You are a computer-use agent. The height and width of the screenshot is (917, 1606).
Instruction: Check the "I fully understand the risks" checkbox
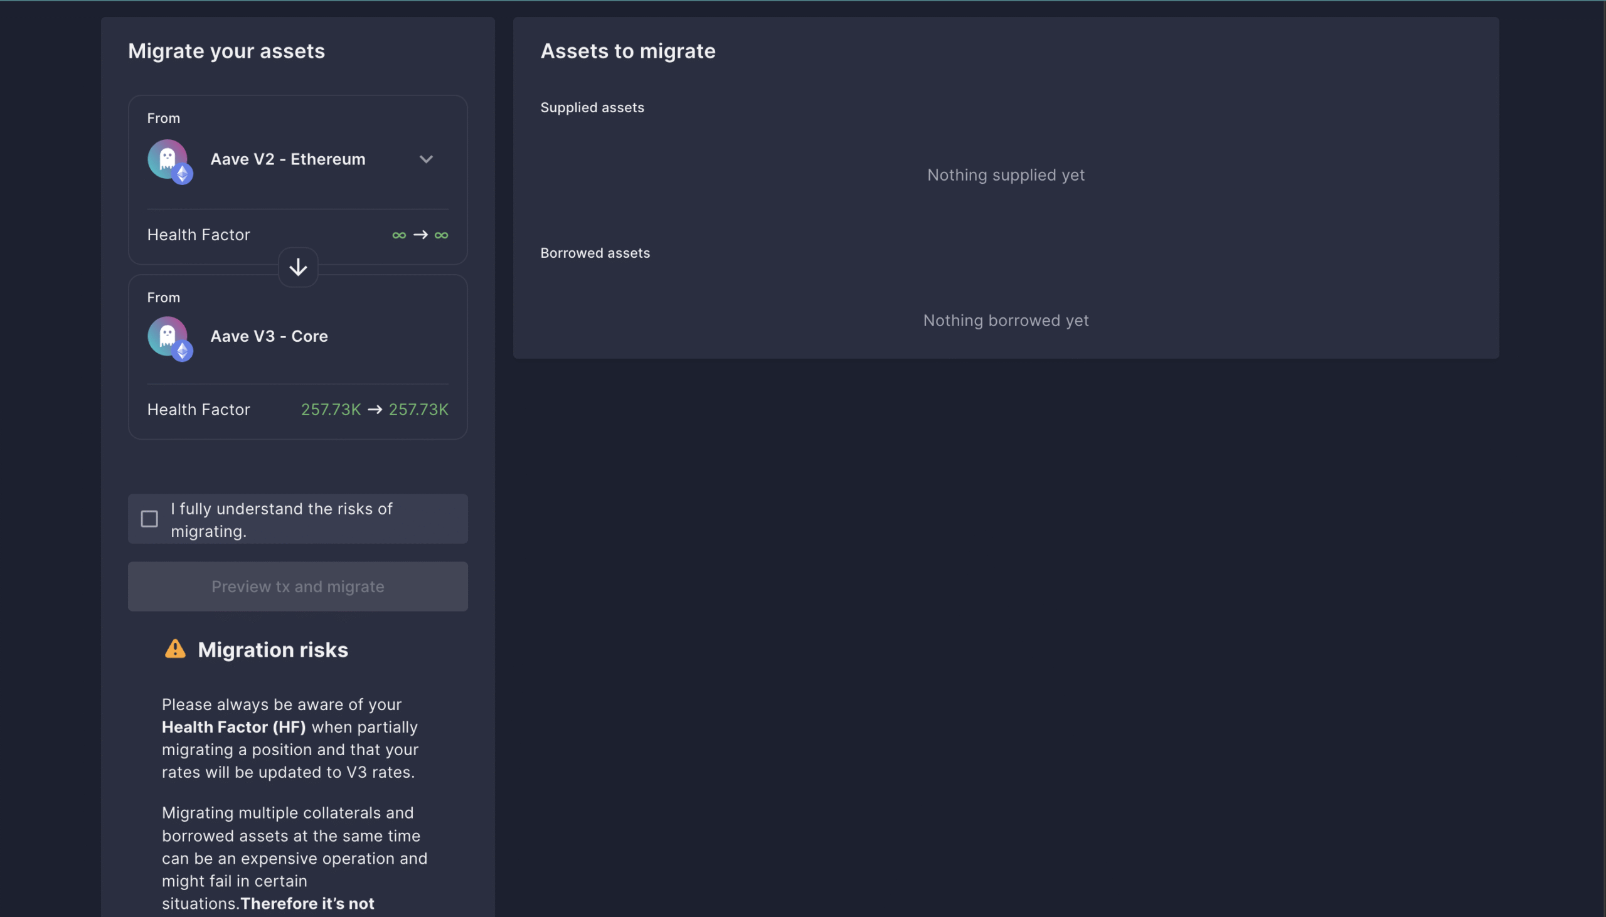[x=149, y=519]
